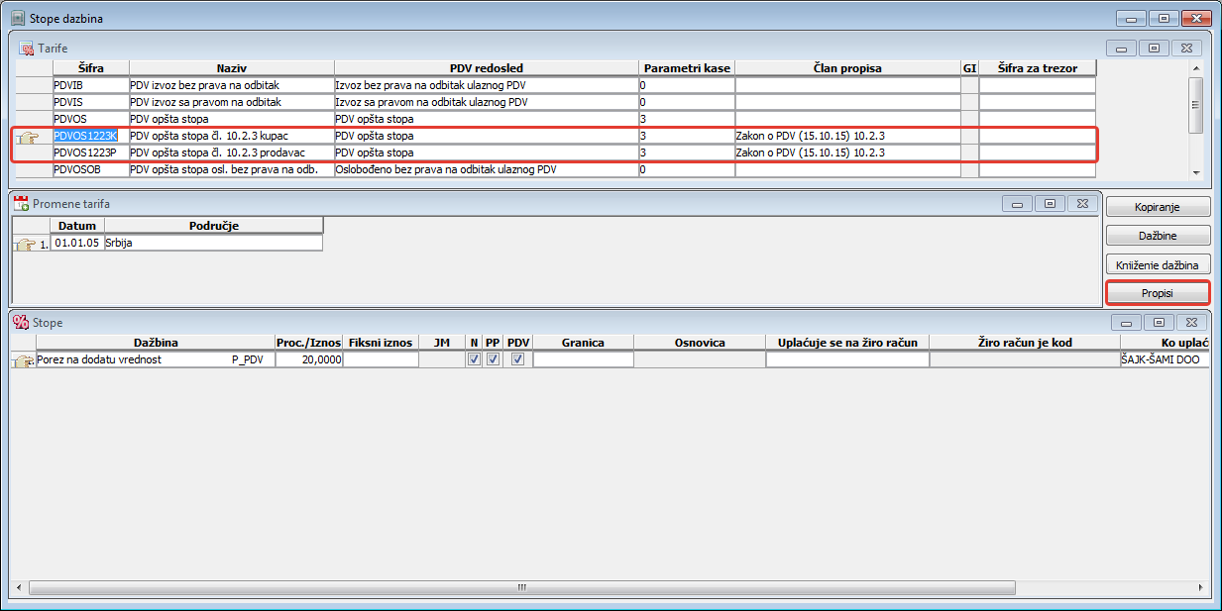Toggle the N checkbox in Stope row
1222x611 pixels.
(474, 360)
